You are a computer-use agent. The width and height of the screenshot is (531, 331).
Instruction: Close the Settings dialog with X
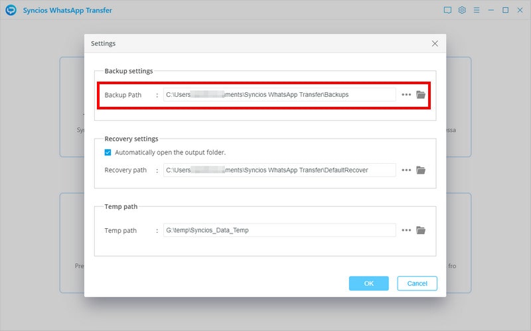pos(435,44)
